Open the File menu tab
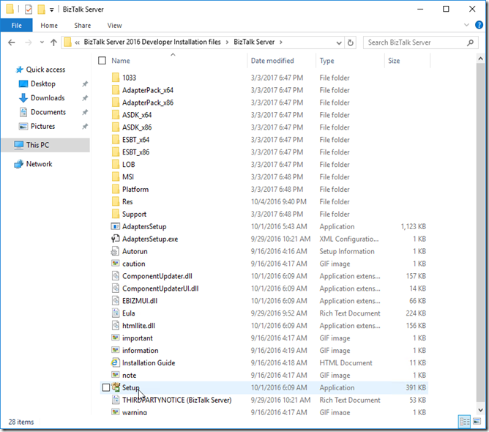The height and width of the screenshot is (432, 489). pyautogui.click(x=17, y=25)
